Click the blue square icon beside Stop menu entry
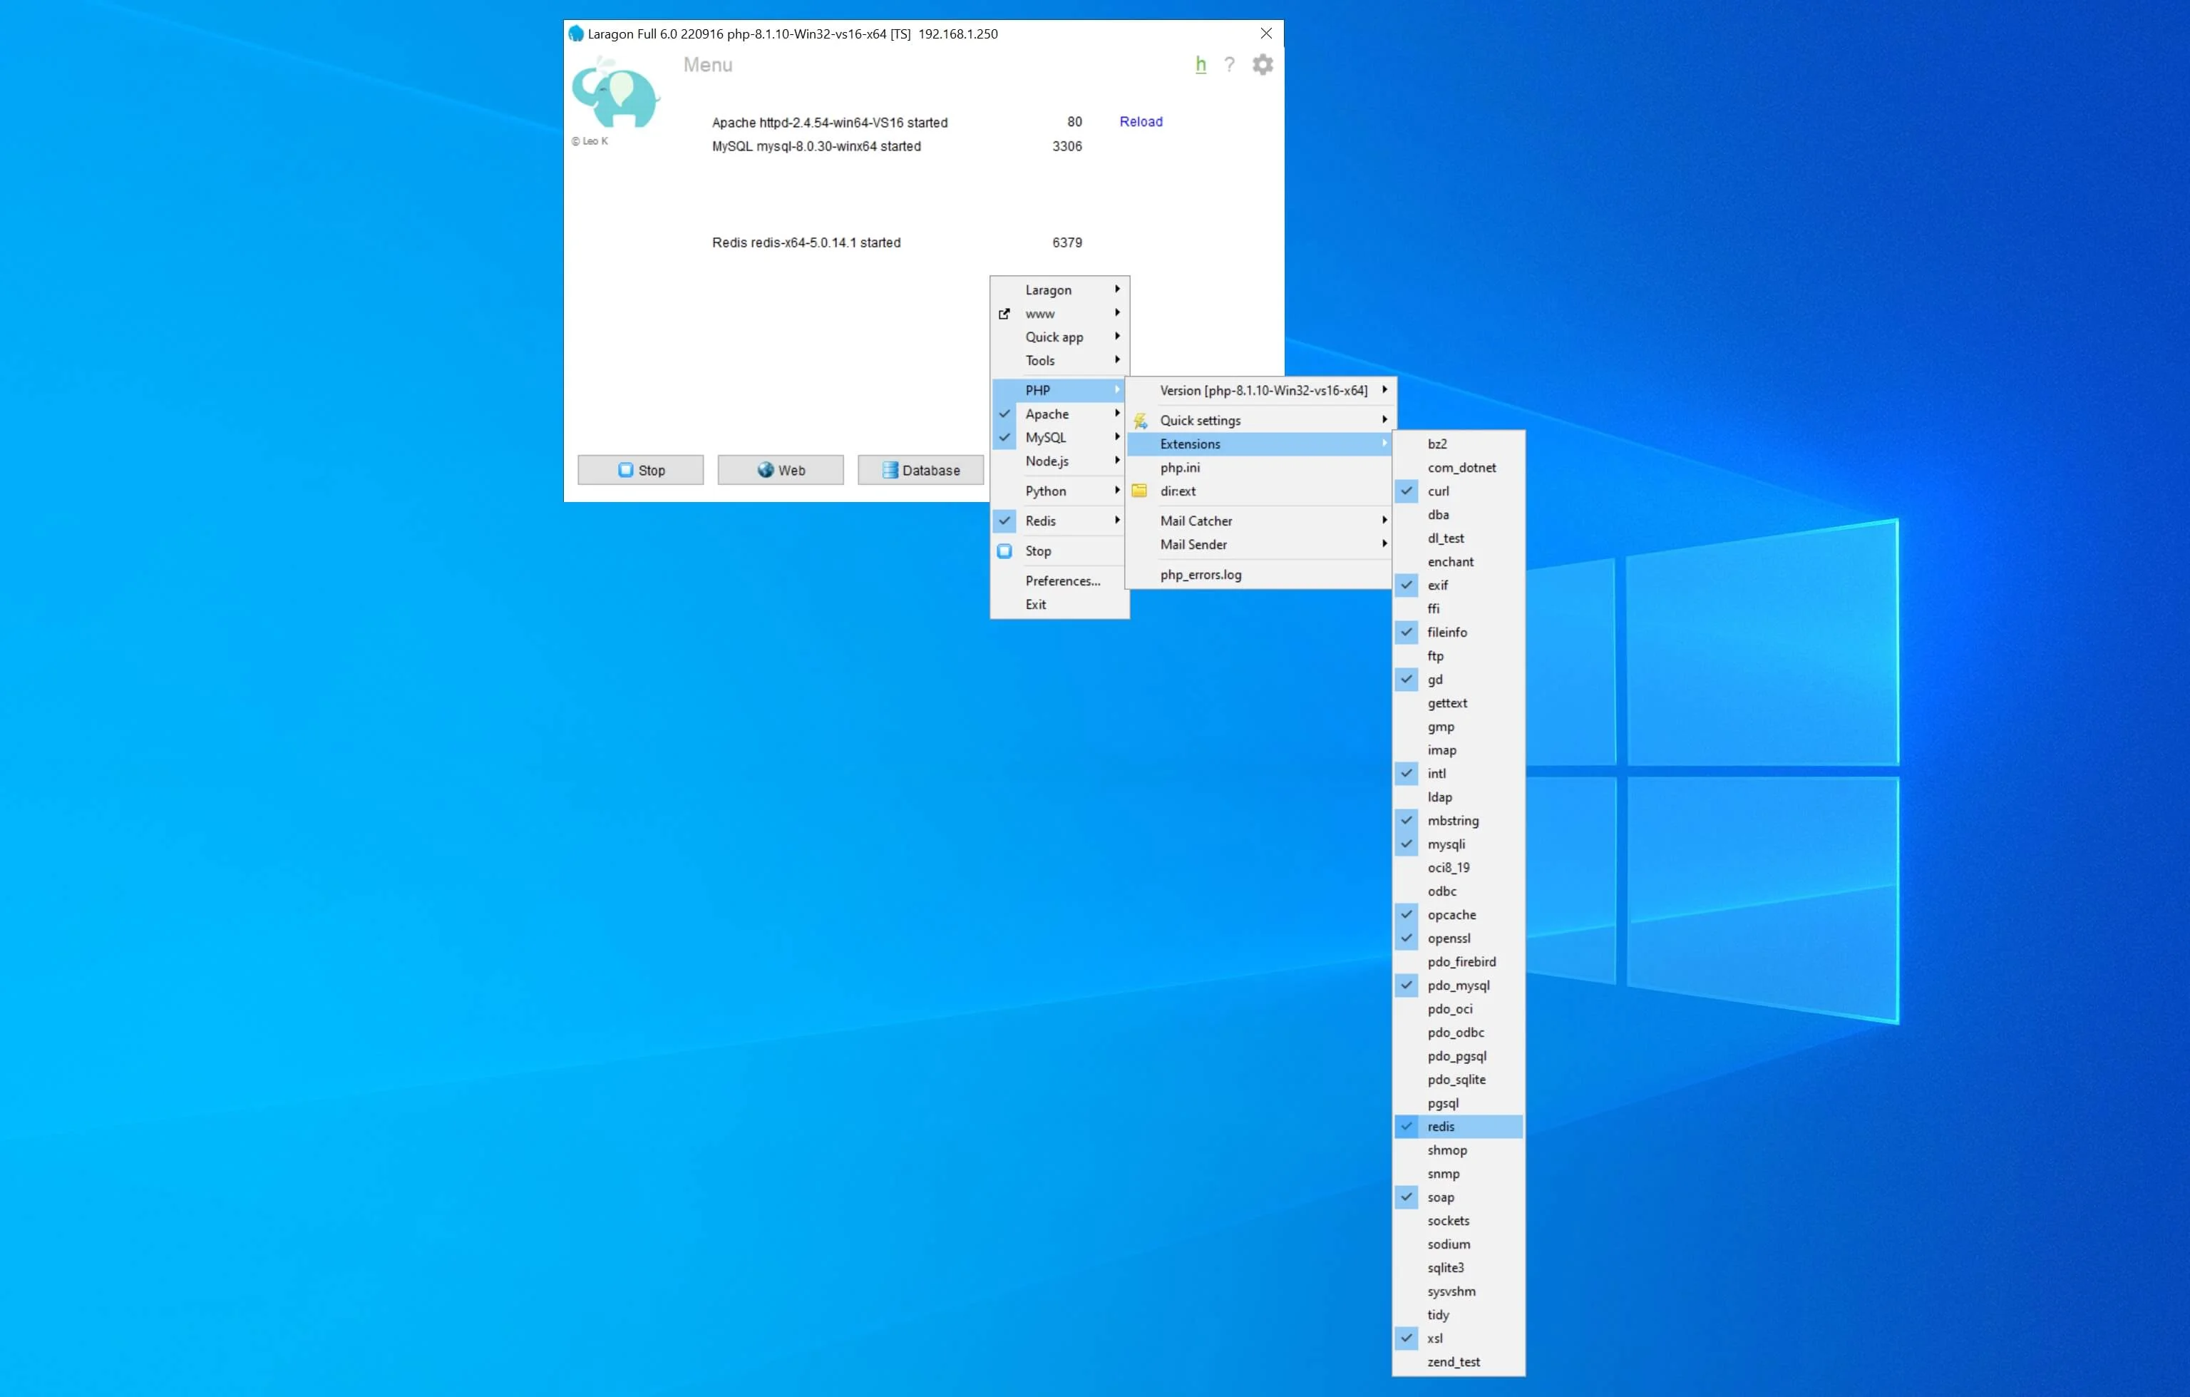 (x=1005, y=551)
